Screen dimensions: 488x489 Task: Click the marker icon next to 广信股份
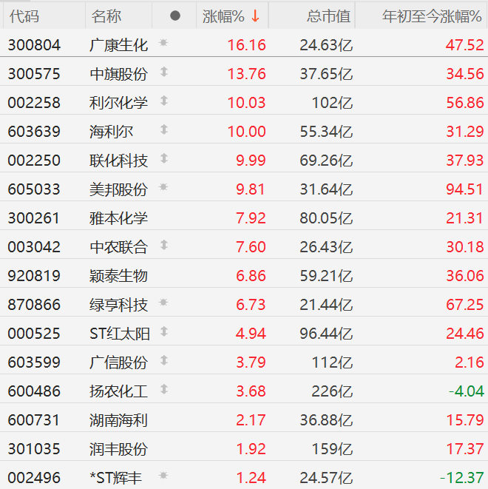164,360
